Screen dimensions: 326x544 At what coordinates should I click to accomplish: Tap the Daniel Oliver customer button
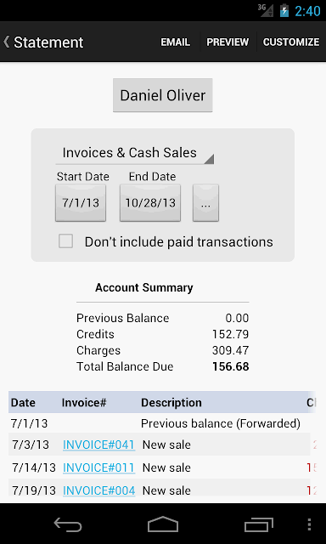(x=162, y=95)
